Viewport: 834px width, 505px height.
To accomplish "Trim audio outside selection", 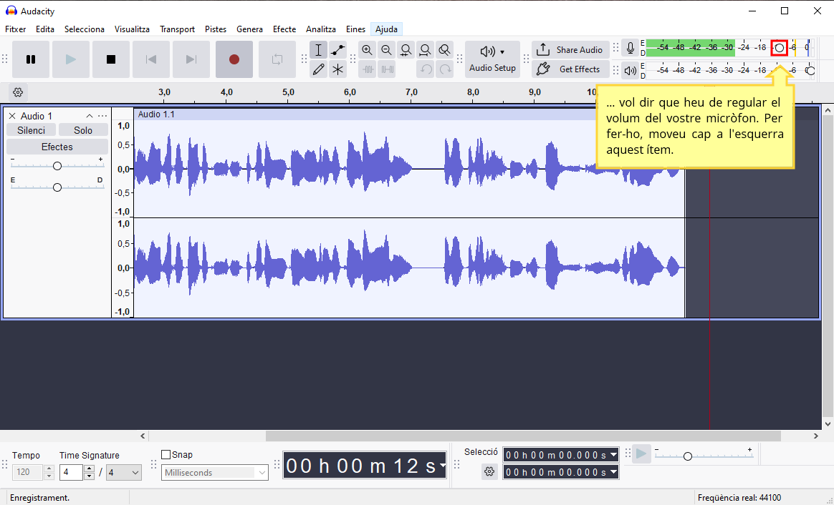I will (367, 69).
